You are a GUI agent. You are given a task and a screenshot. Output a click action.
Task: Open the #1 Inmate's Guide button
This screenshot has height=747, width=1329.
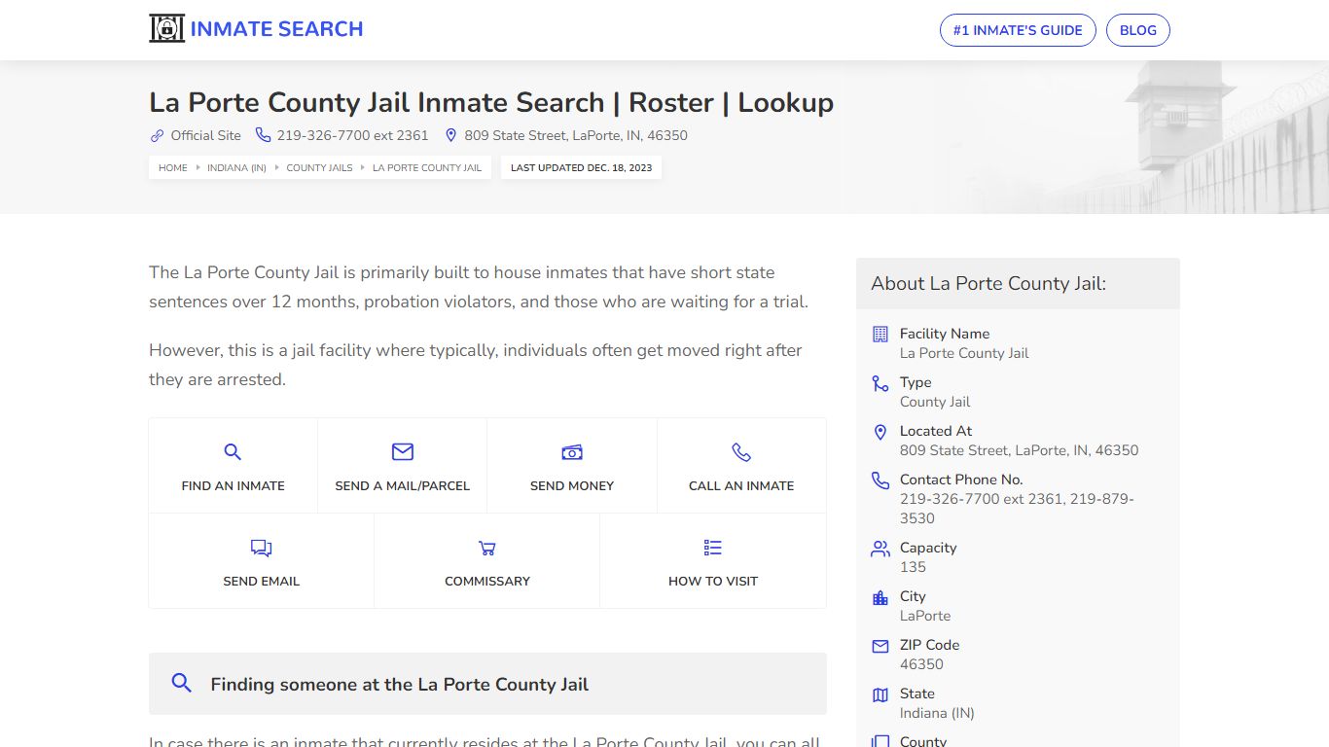click(1018, 30)
